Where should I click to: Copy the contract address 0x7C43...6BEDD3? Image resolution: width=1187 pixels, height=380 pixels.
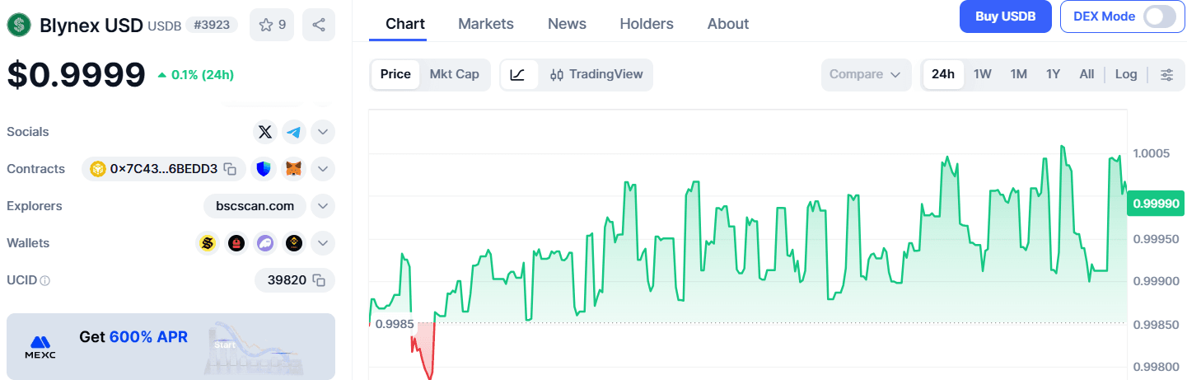(x=231, y=169)
